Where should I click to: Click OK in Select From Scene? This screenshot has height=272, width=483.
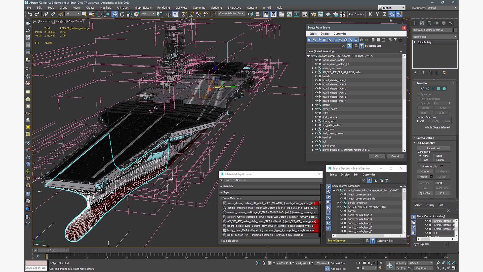coord(377,156)
